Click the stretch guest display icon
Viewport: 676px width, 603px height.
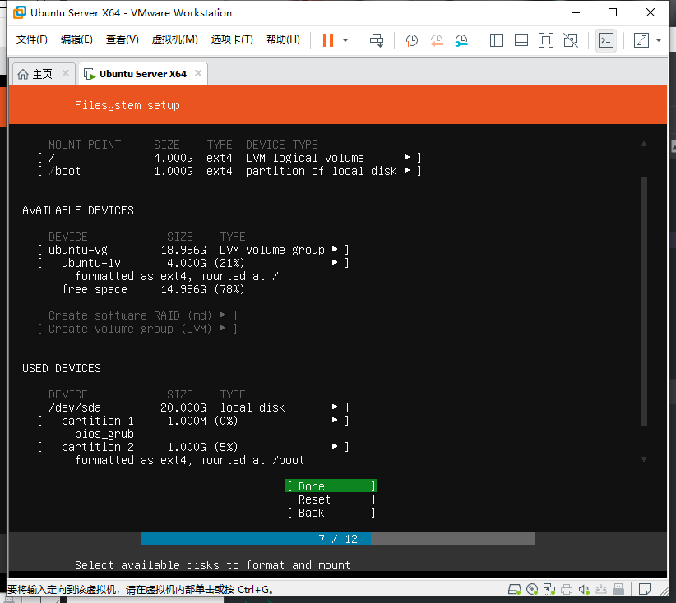click(641, 40)
